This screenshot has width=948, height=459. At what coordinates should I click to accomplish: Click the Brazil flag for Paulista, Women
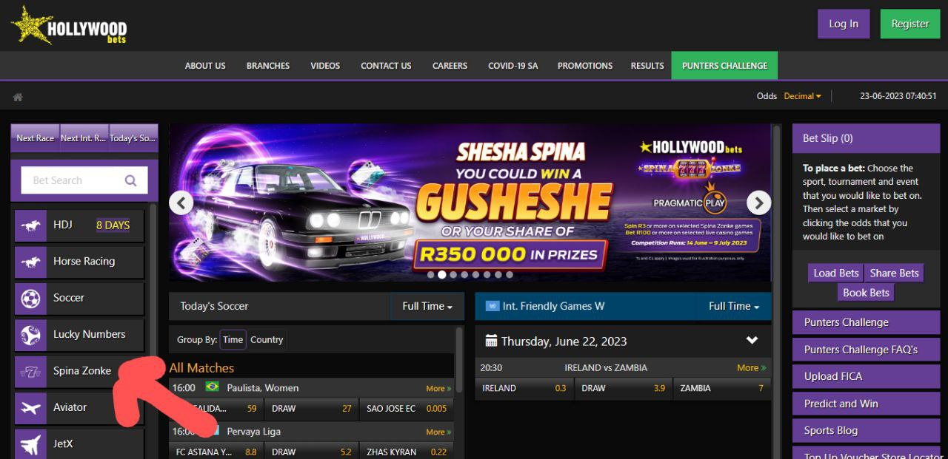click(x=212, y=387)
